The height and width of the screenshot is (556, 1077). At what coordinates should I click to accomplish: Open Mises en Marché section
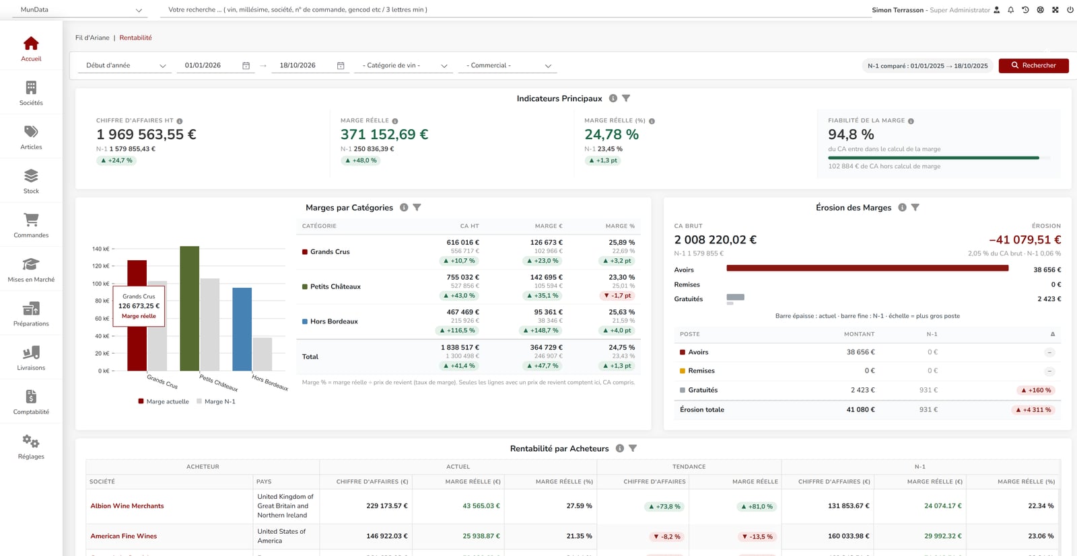coord(31,270)
